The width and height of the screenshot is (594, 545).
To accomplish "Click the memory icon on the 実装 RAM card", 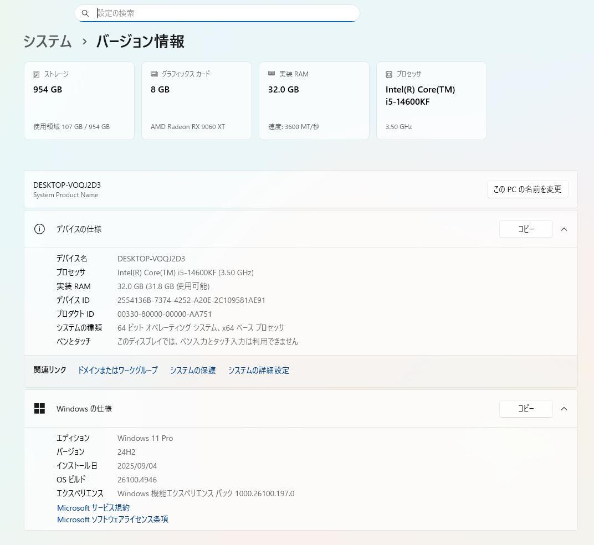I will [271, 74].
